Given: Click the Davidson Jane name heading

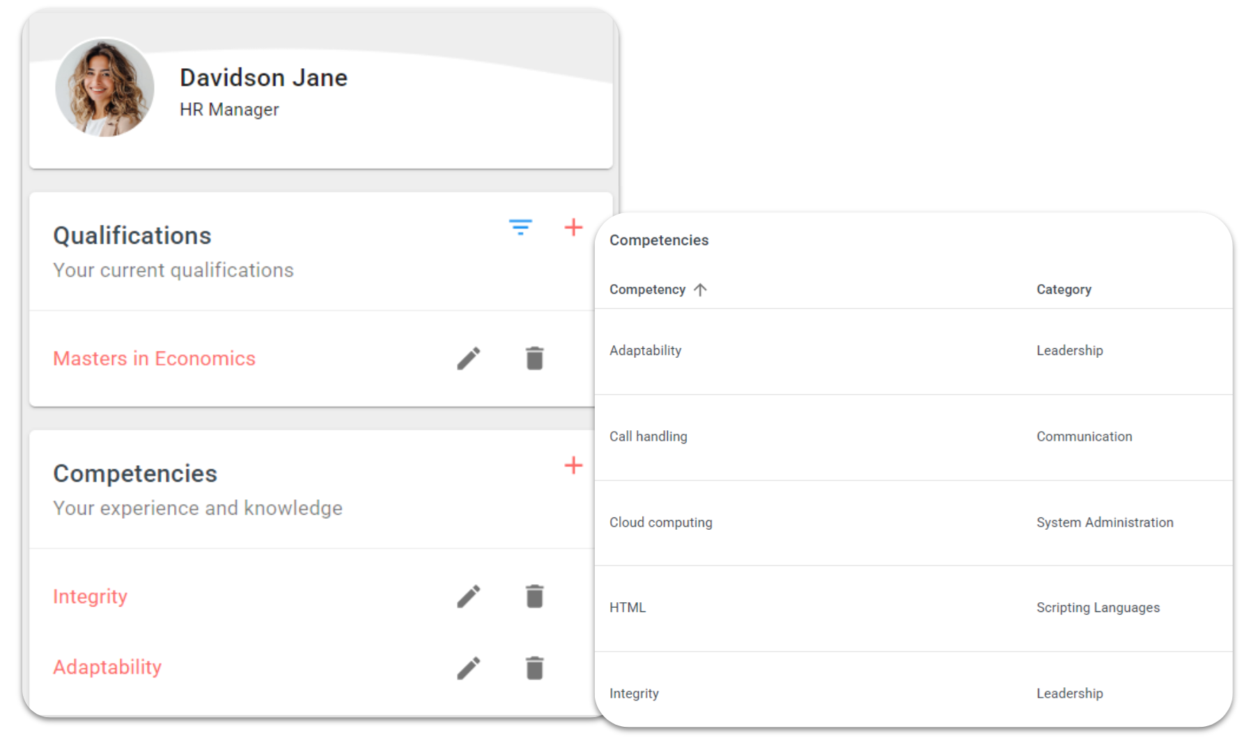Looking at the screenshot, I should tap(263, 78).
